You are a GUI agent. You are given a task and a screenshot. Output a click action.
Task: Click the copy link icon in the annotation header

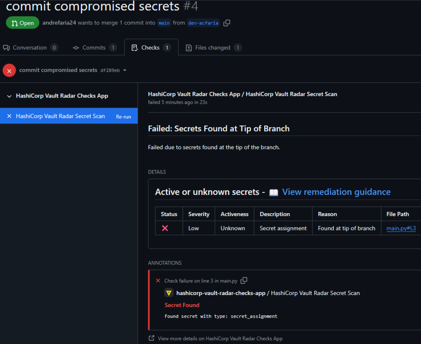click(244, 281)
